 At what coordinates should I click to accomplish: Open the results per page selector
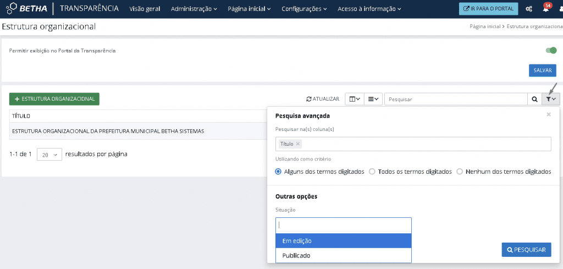49,155
